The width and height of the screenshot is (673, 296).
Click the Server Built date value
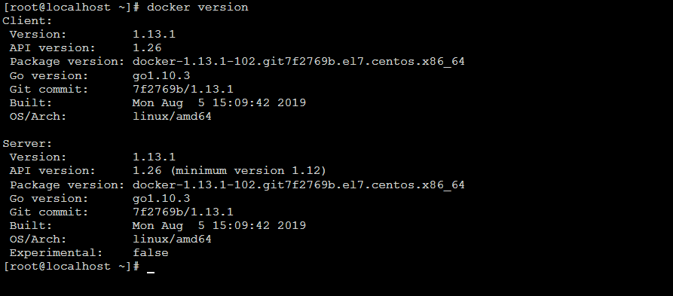[219, 226]
